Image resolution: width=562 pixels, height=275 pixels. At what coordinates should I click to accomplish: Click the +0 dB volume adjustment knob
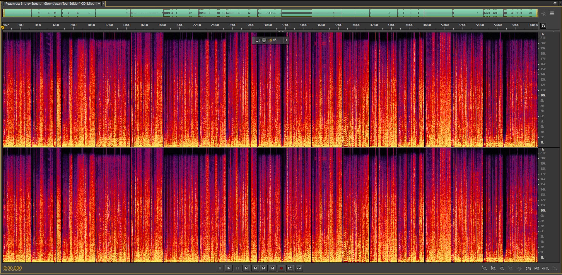click(x=264, y=40)
